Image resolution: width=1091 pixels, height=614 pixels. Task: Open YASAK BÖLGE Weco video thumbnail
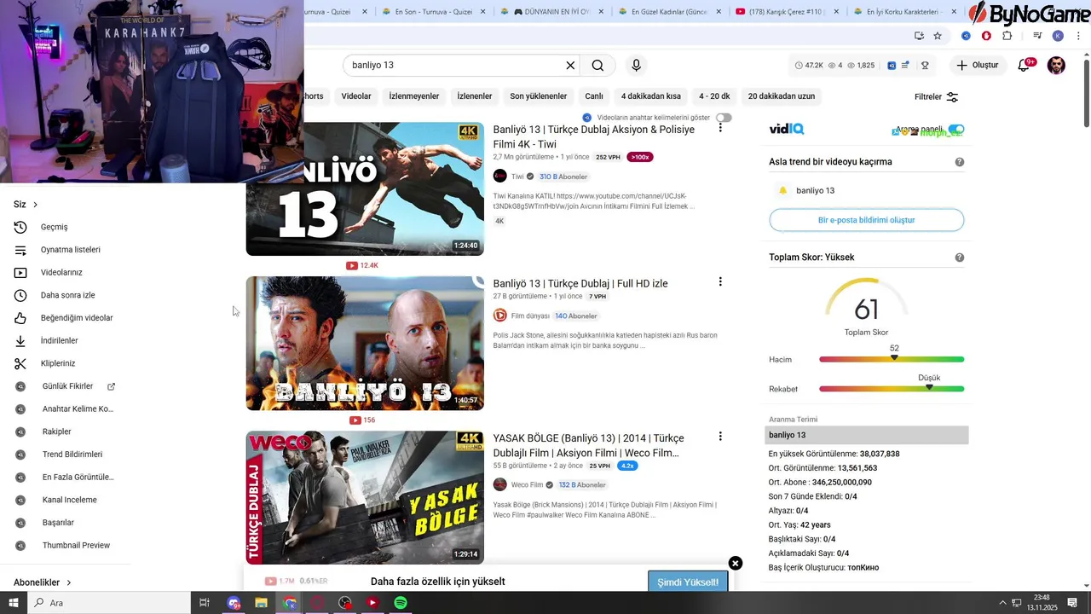365,497
